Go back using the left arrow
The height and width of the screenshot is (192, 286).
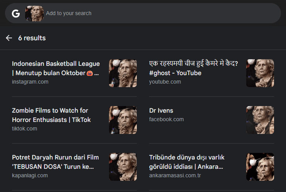tap(9, 38)
